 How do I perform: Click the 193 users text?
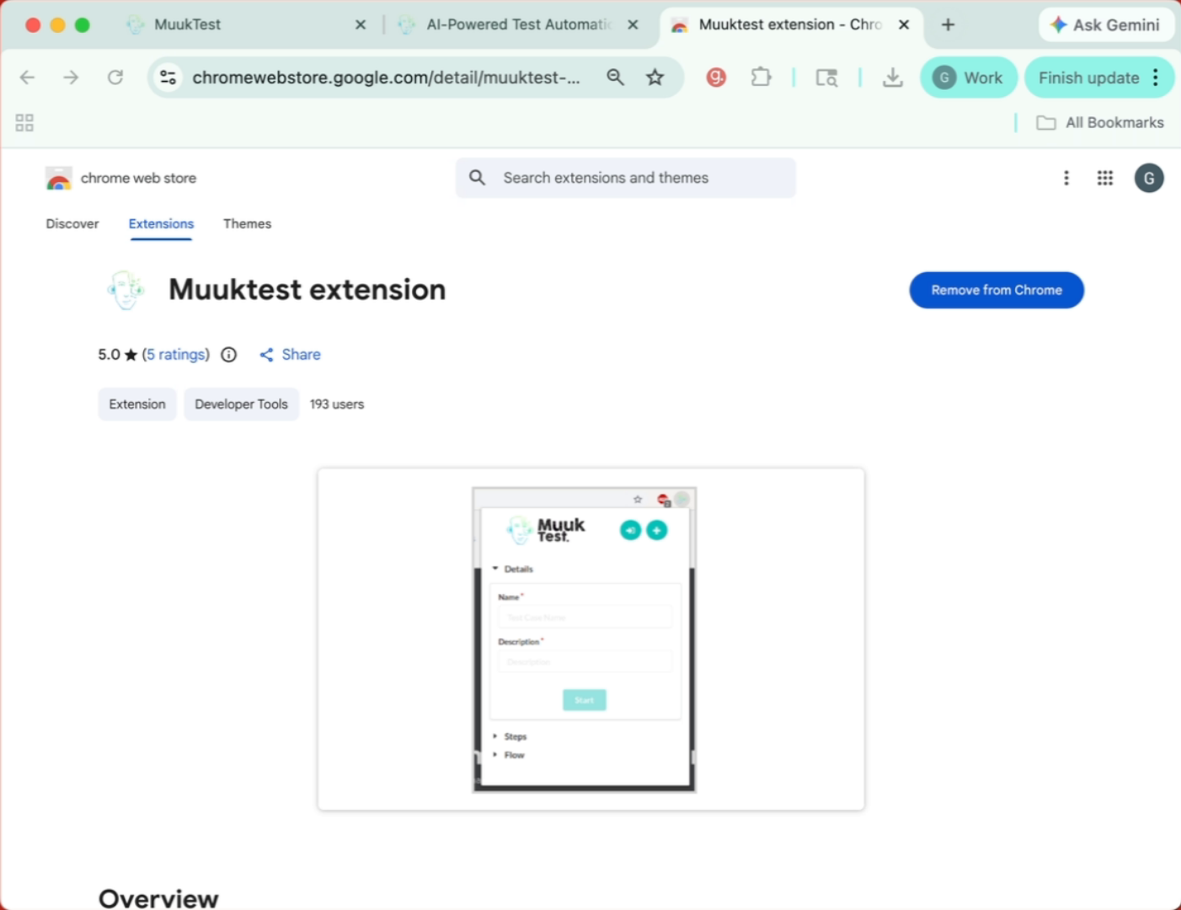(x=337, y=404)
